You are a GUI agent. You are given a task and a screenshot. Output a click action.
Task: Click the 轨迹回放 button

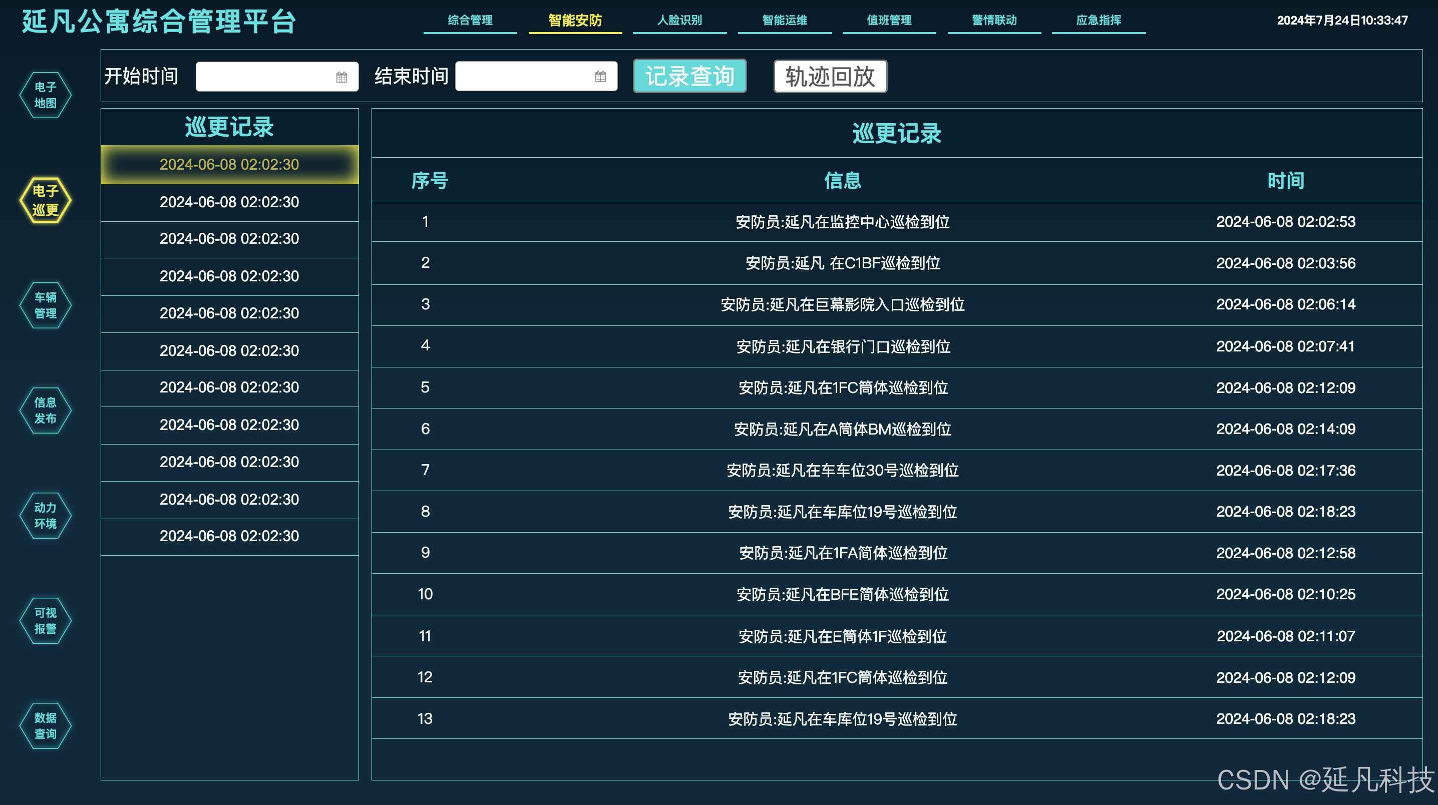click(830, 77)
